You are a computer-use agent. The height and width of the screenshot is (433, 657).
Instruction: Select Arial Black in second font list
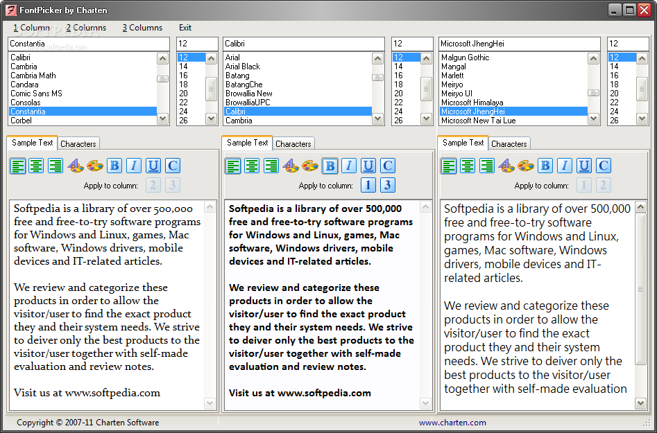(x=298, y=67)
